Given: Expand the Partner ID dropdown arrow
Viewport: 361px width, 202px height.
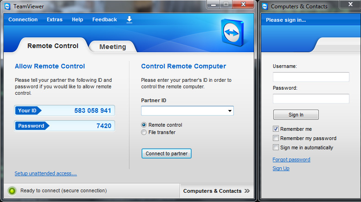Looking at the screenshot, I should 230,111.
